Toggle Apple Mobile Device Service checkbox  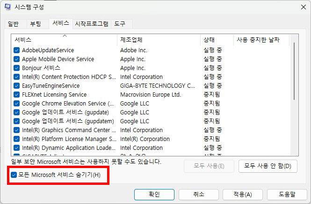point(17,59)
